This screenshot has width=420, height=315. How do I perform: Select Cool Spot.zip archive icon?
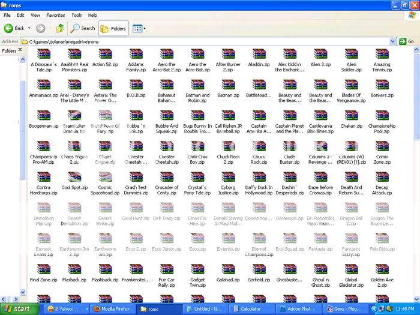click(x=74, y=177)
